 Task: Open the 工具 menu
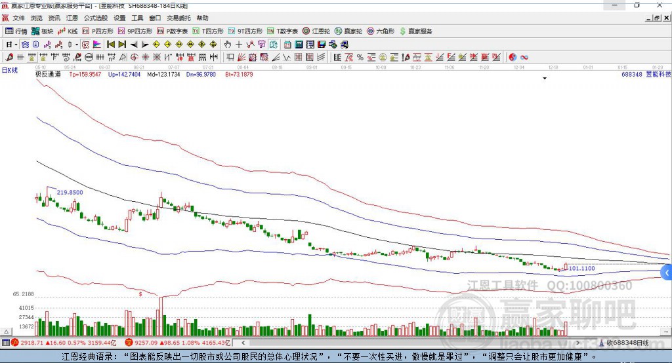click(137, 18)
